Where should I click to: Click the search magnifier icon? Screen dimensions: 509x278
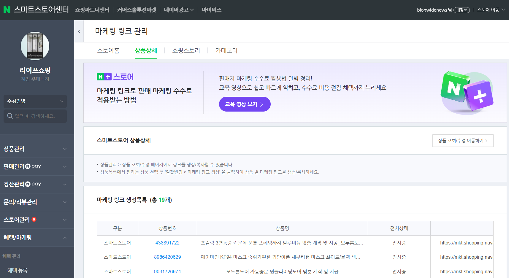click(x=10, y=116)
